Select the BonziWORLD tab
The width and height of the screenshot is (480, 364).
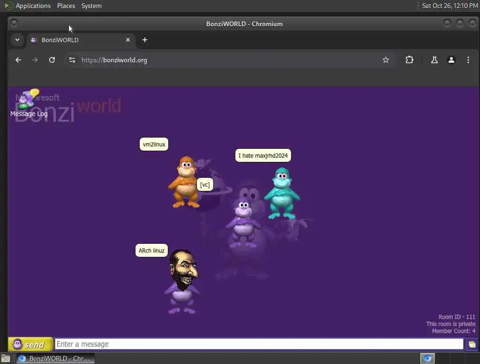point(81,40)
